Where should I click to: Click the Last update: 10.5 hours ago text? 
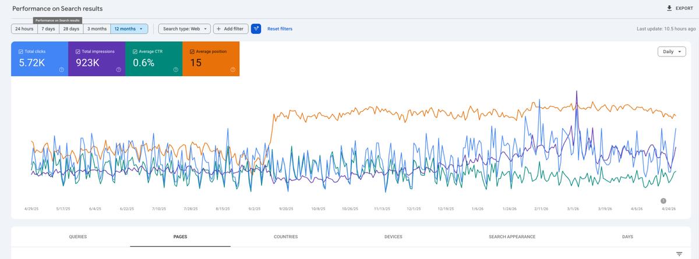(x=666, y=29)
